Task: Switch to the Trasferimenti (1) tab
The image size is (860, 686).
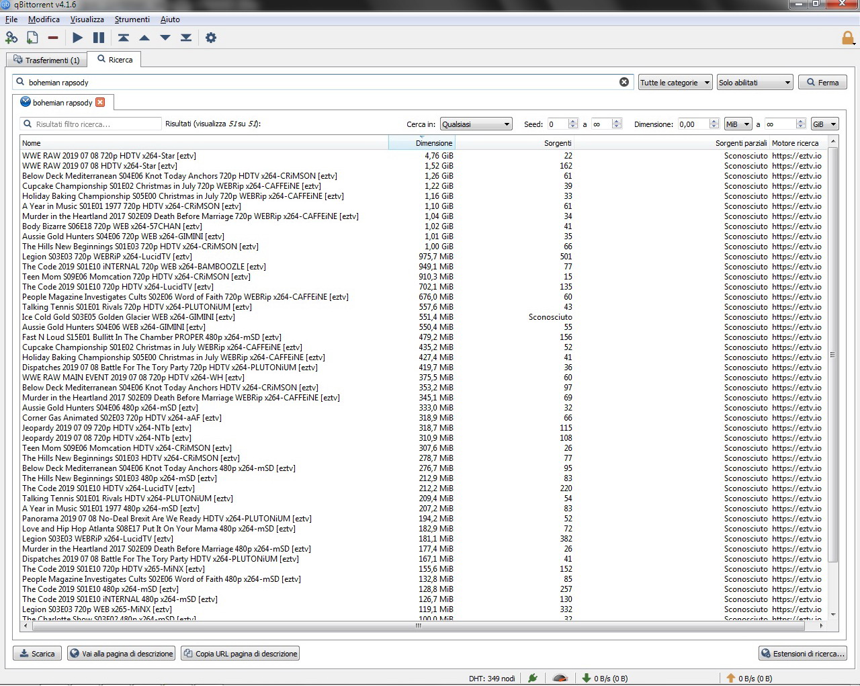Action: (46, 60)
